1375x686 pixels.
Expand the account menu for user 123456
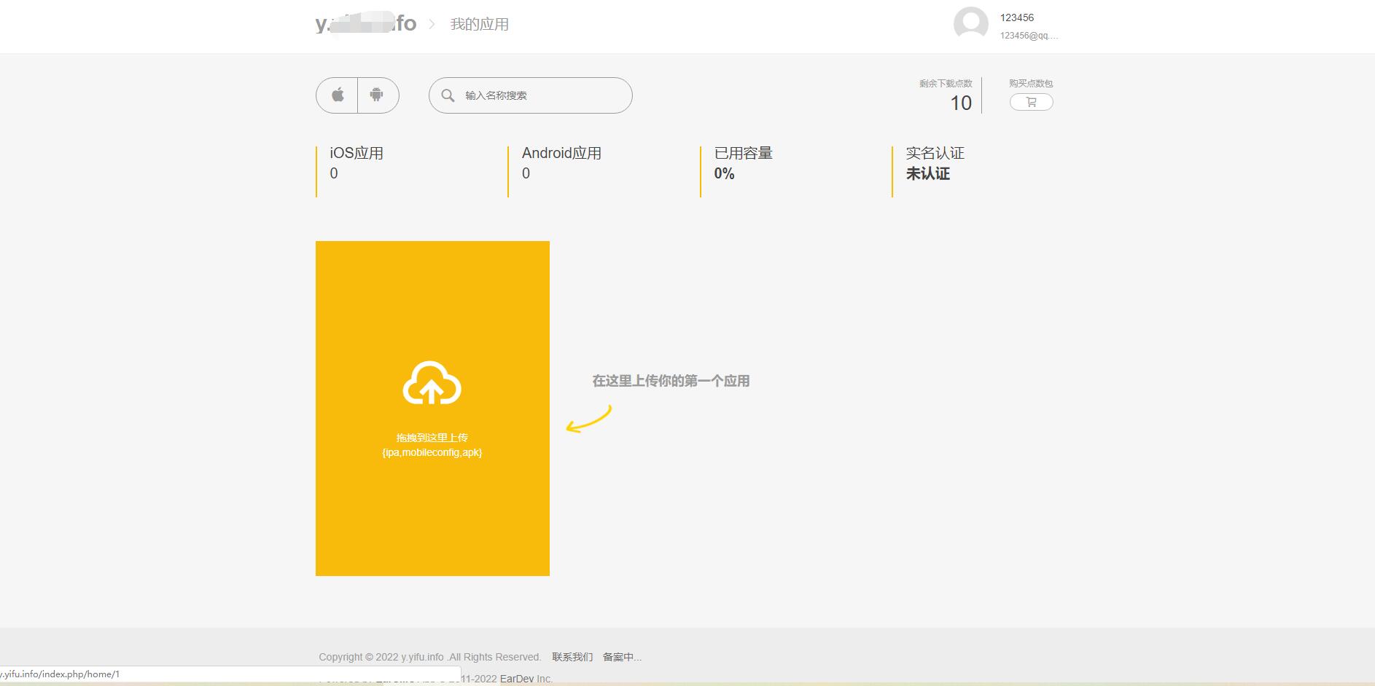pos(1018,17)
